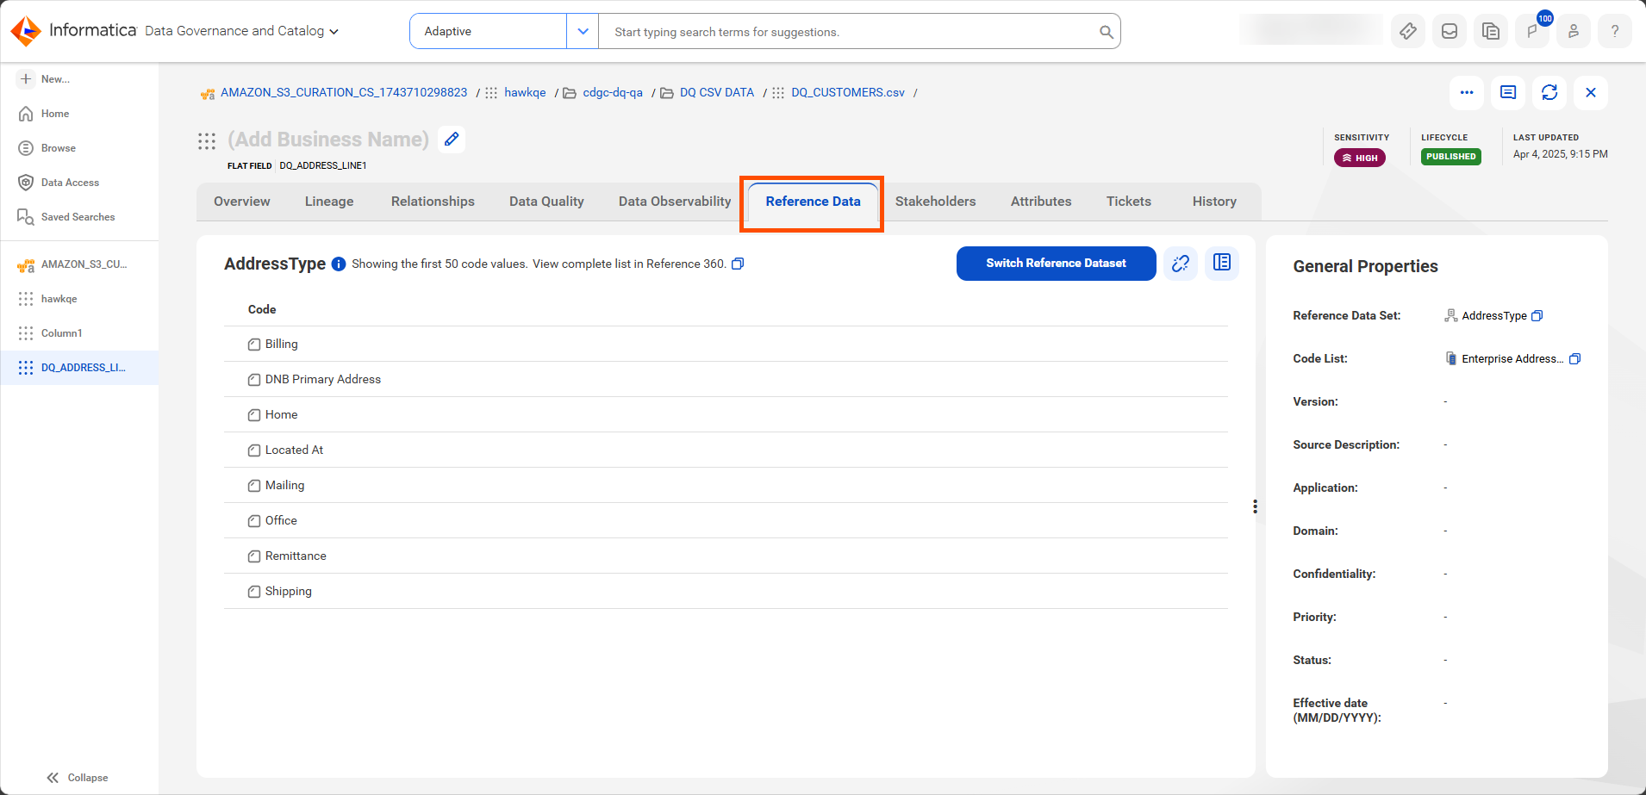Click the help question mark icon
The height and width of the screenshot is (795, 1646).
[1615, 31]
